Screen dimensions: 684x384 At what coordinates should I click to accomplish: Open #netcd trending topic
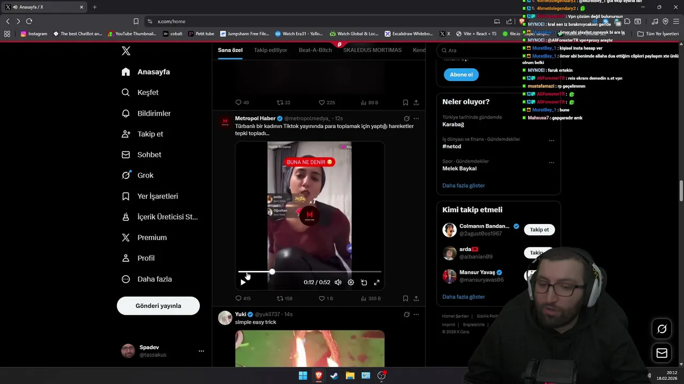click(x=452, y=146)
